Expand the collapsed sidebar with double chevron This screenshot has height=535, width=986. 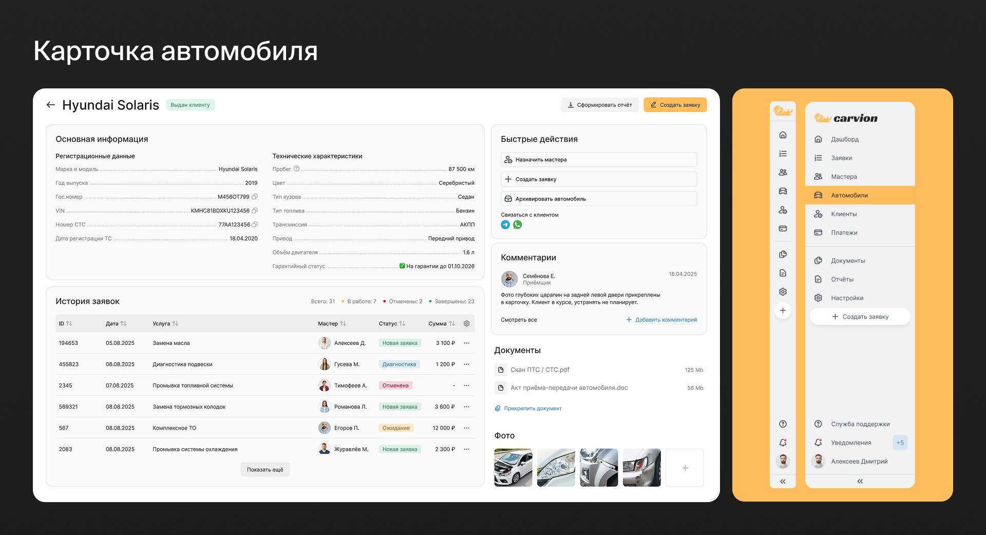[783, 482]
